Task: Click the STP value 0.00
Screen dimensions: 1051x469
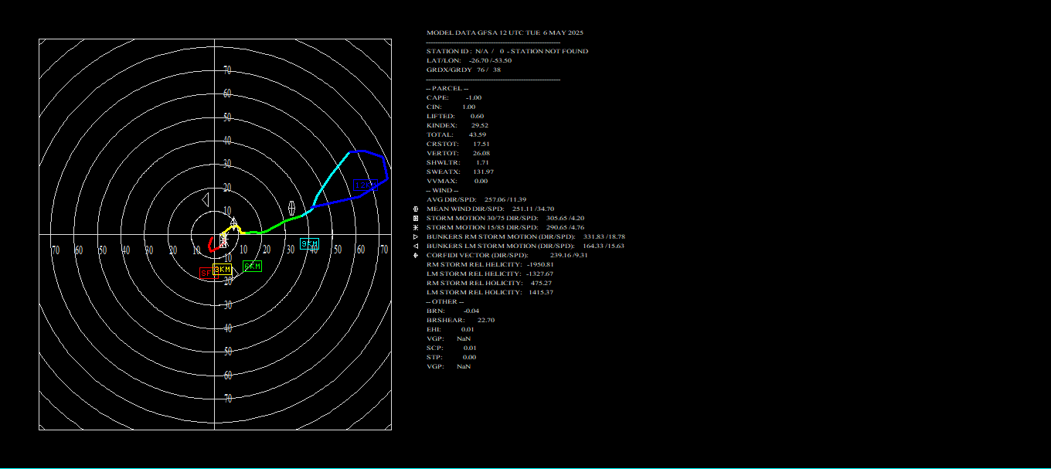Action: click(469, 357)
